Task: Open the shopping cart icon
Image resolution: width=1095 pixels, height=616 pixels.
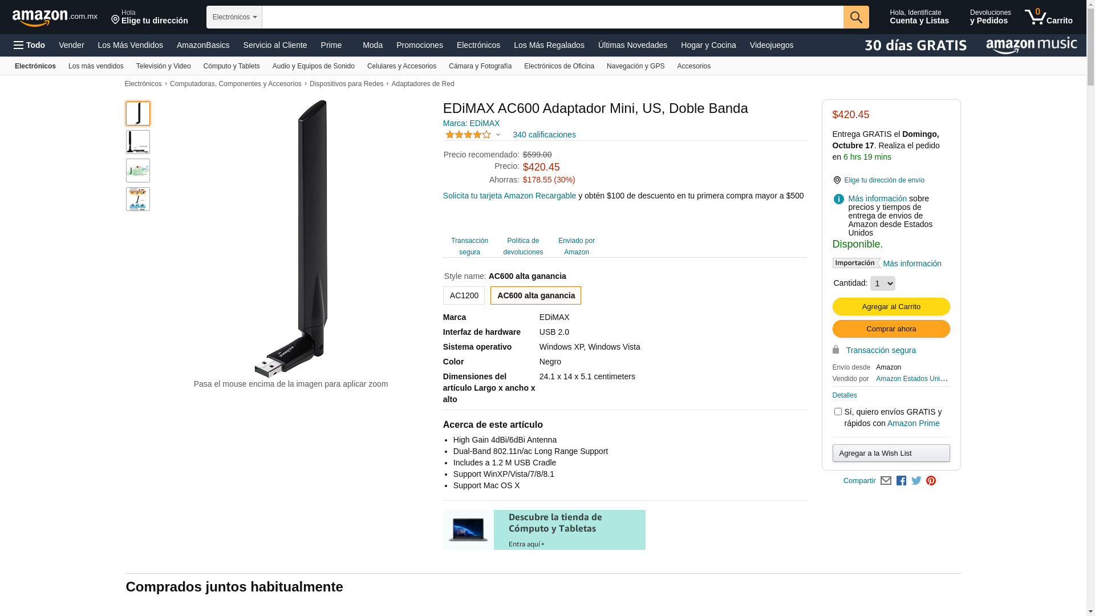Action: pos(1048,17)
